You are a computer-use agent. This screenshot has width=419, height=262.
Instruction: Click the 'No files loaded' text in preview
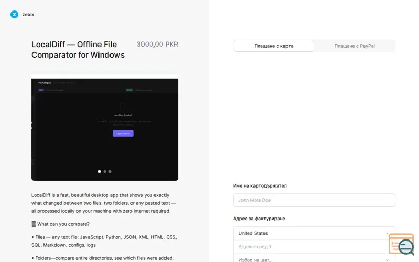pos(123,115)
